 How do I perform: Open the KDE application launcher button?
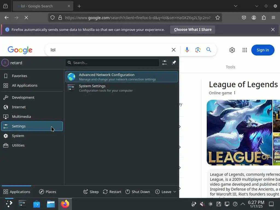9,204
